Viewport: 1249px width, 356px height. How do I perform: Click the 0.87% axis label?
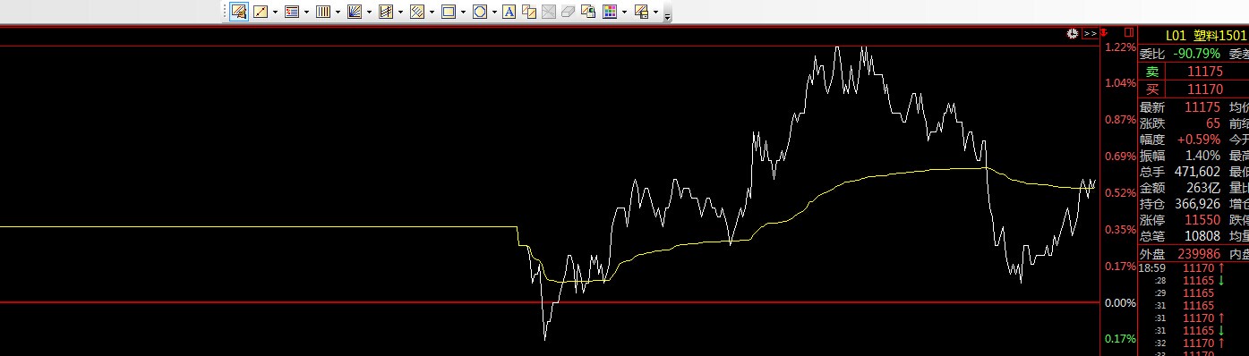[x=1119, y=119]
